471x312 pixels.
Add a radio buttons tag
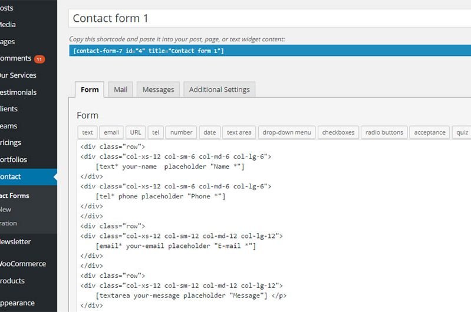384,132
